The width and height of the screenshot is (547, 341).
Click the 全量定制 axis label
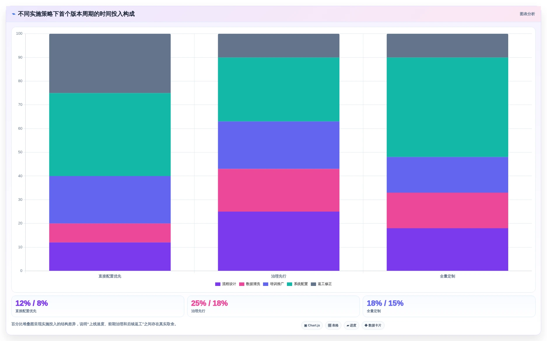coord(448,276)
